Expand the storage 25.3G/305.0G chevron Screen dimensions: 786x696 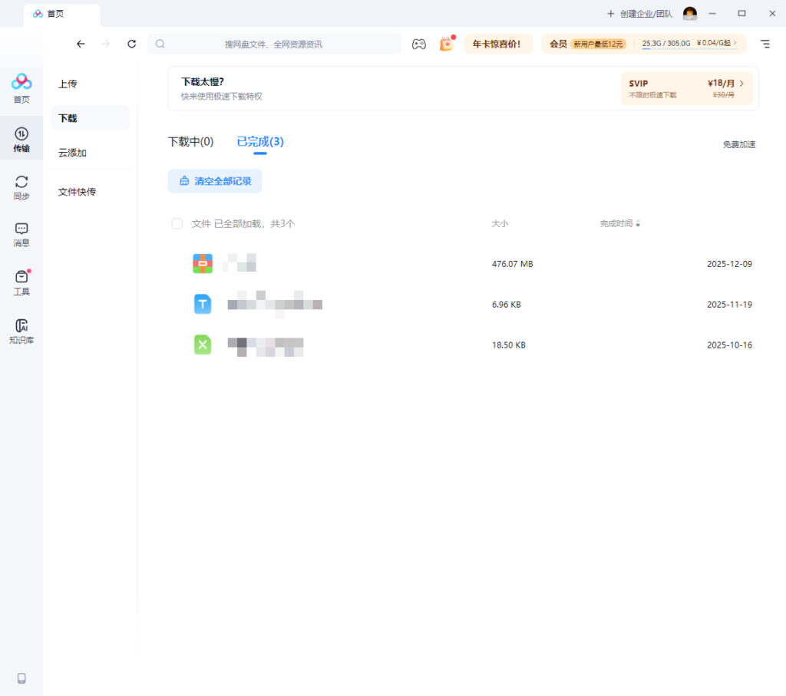[x=735, y=43]
